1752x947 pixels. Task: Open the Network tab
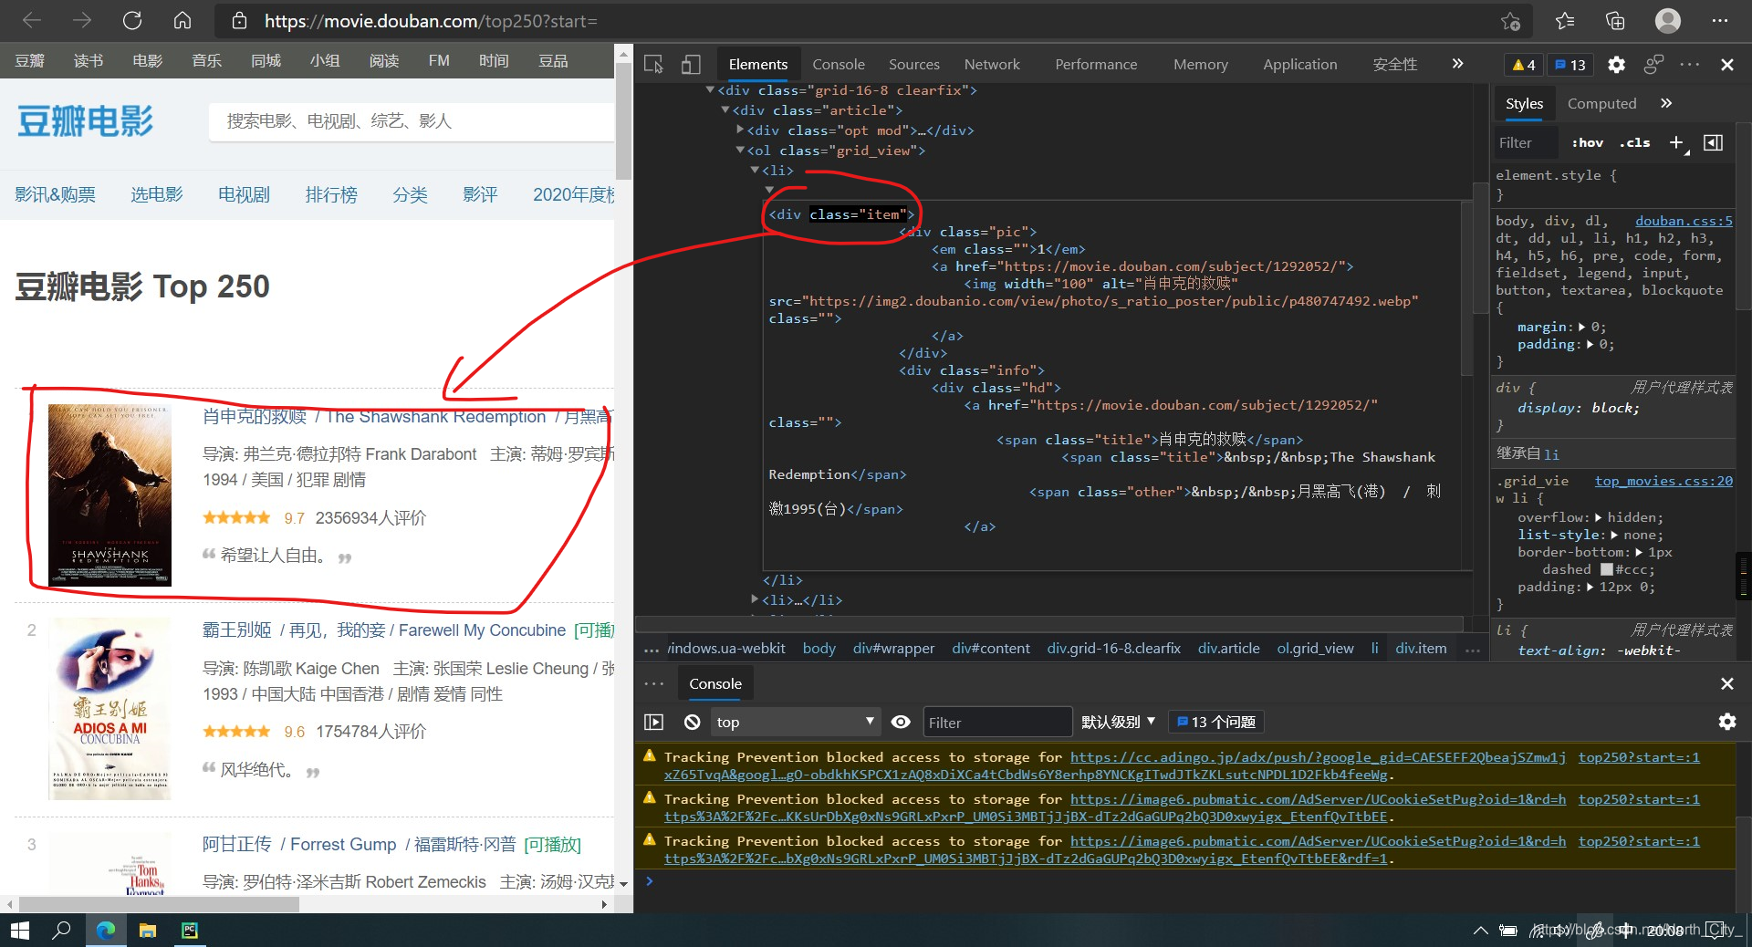coord(992,64)
